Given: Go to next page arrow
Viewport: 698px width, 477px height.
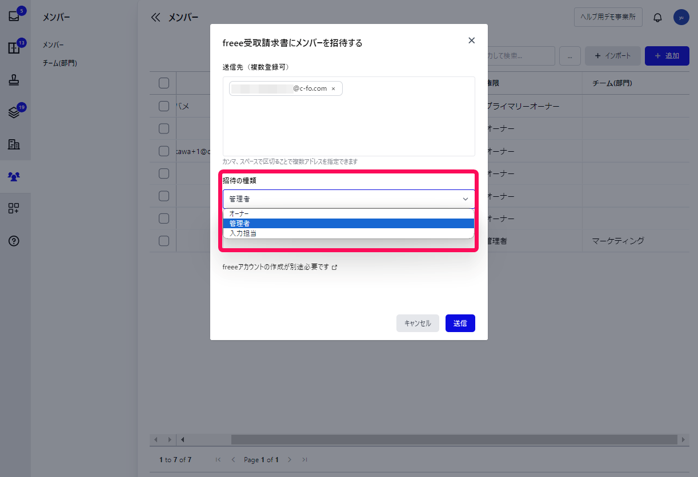Looking at the screenshot, I should [x=290, y=459].
